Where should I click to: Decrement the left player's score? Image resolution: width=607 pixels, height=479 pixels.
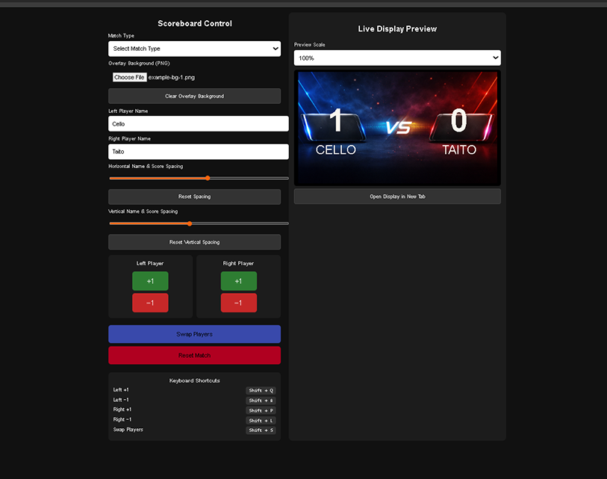[150, 303]
